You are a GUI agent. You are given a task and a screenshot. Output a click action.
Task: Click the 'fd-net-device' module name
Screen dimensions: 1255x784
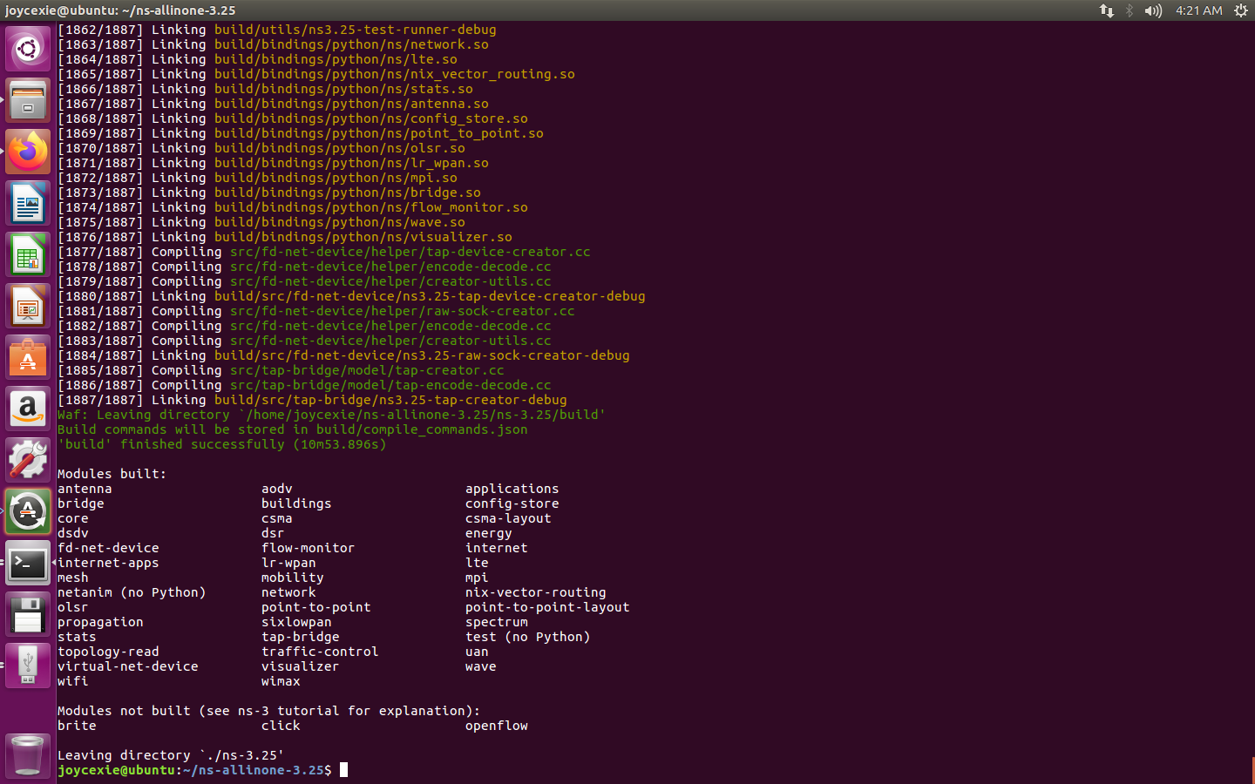pos(108,548)
